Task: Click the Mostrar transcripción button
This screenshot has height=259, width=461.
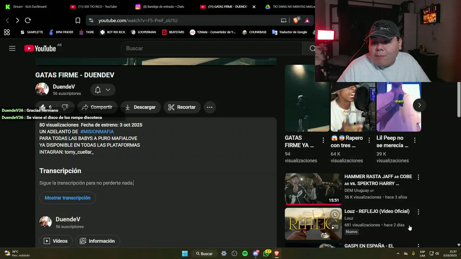Action: pyautogui.click(x=68, y=198)
